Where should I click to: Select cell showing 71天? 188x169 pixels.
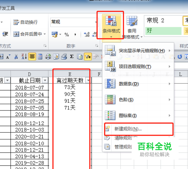[70, 108]
